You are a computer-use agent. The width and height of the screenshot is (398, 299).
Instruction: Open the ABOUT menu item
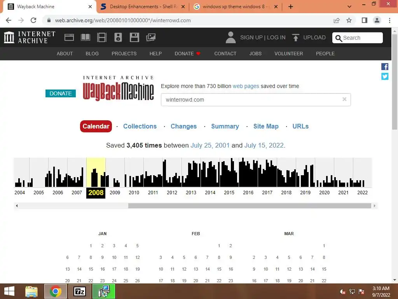point(65,54)
